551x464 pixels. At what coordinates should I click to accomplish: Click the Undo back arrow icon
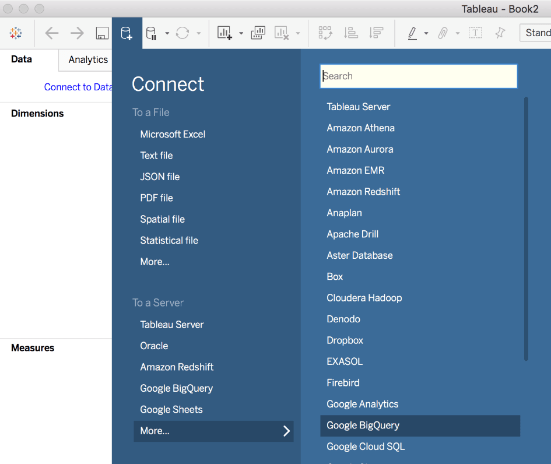click(52, 33)
